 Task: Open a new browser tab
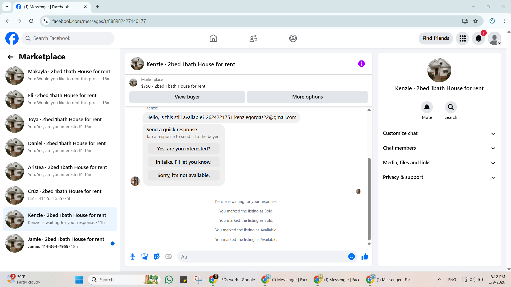pos(98,7)
